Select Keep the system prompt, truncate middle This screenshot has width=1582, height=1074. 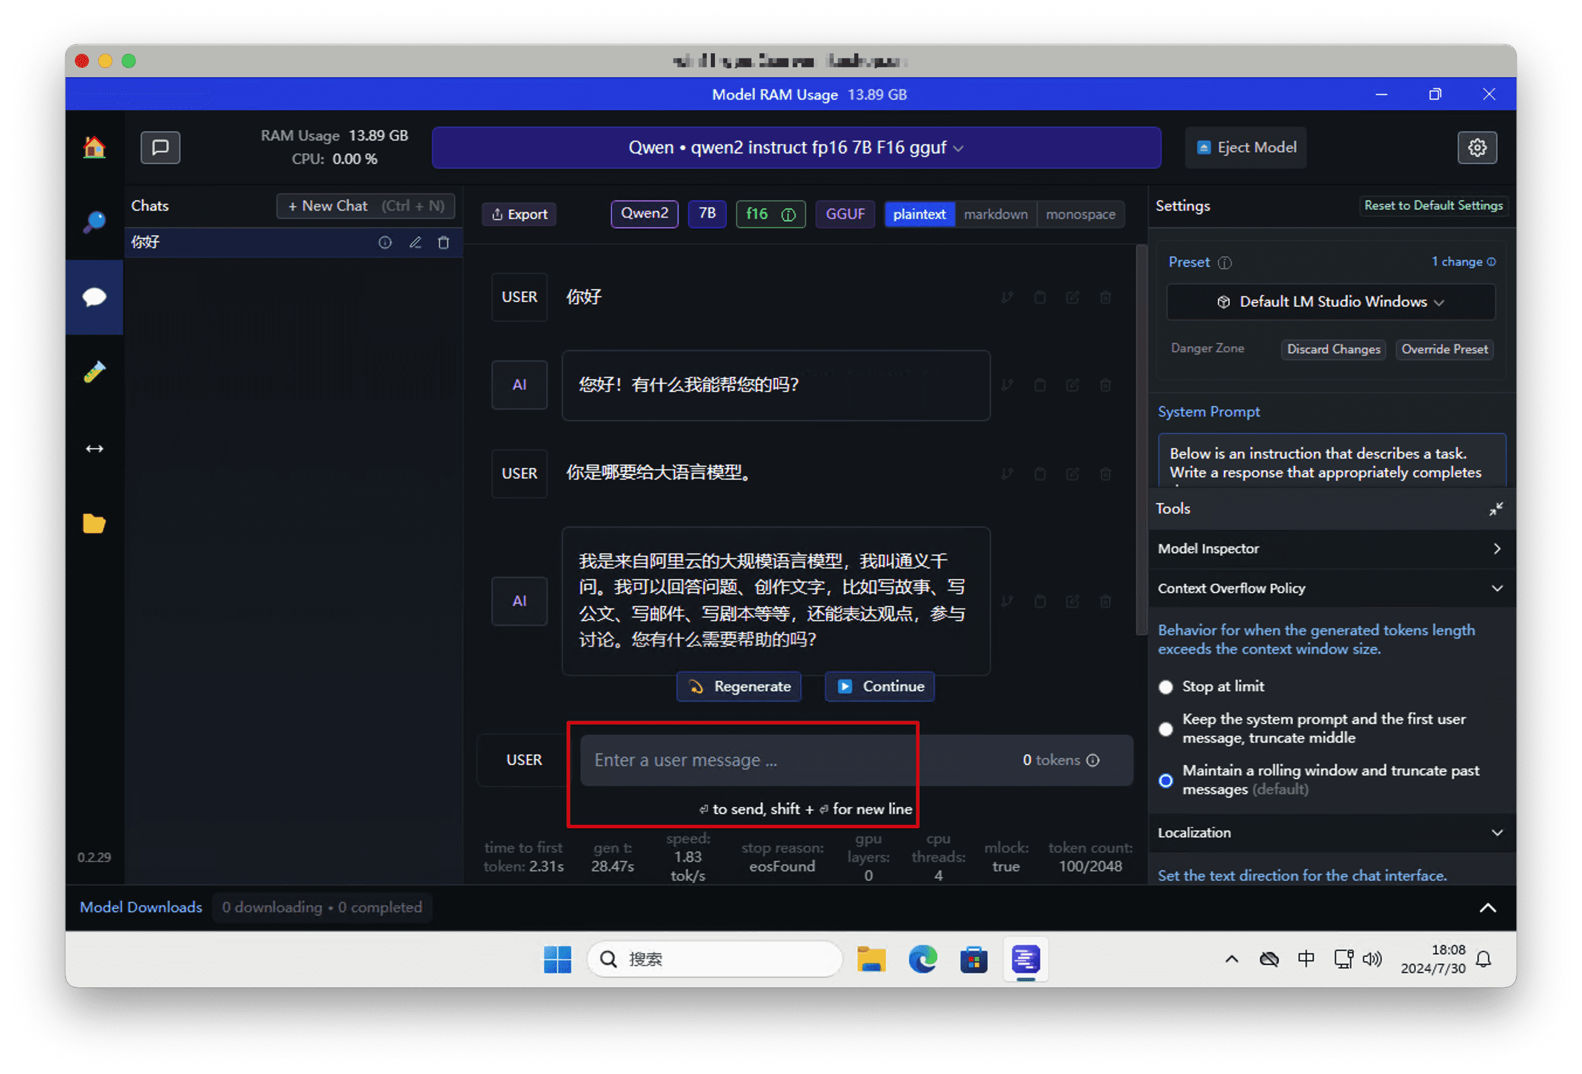pyautogui.click(x=1165, y=729)
